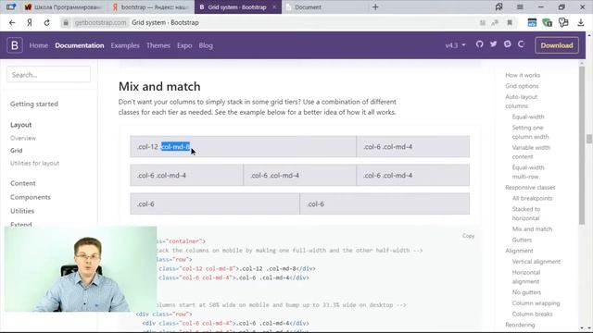Expand Utilities sidebar section
Viewport: 593px width, 333px height.
coord(22,211)
